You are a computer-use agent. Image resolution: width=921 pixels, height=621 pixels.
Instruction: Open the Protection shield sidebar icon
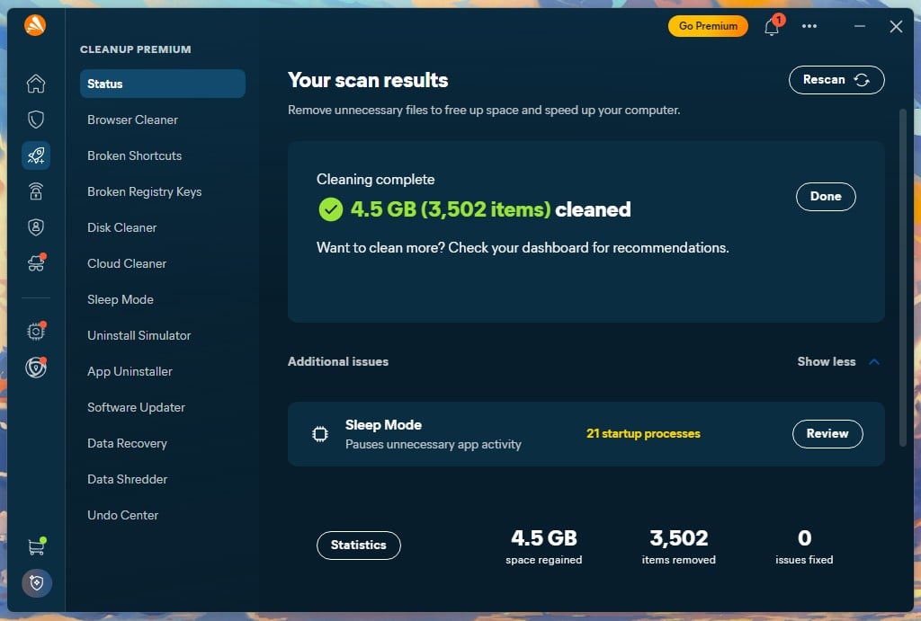[x=36, y=120]
